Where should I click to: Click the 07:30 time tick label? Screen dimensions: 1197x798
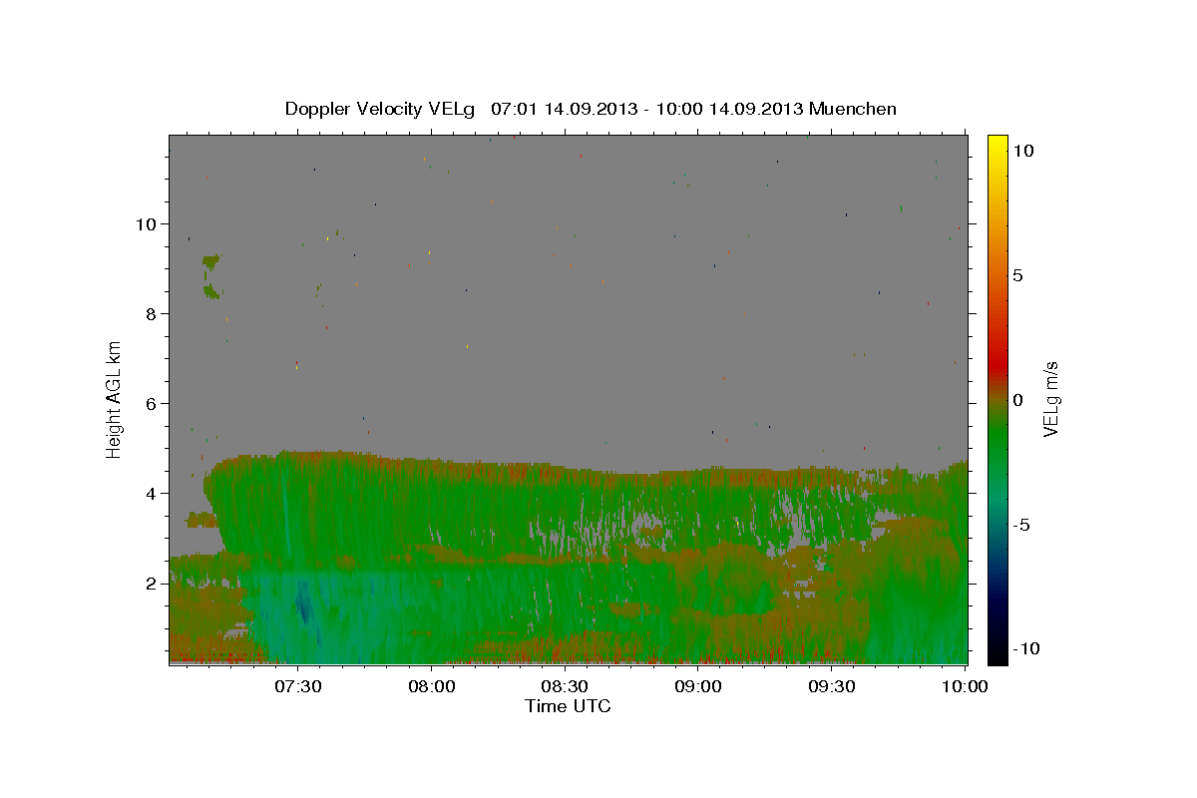point(298,686)
